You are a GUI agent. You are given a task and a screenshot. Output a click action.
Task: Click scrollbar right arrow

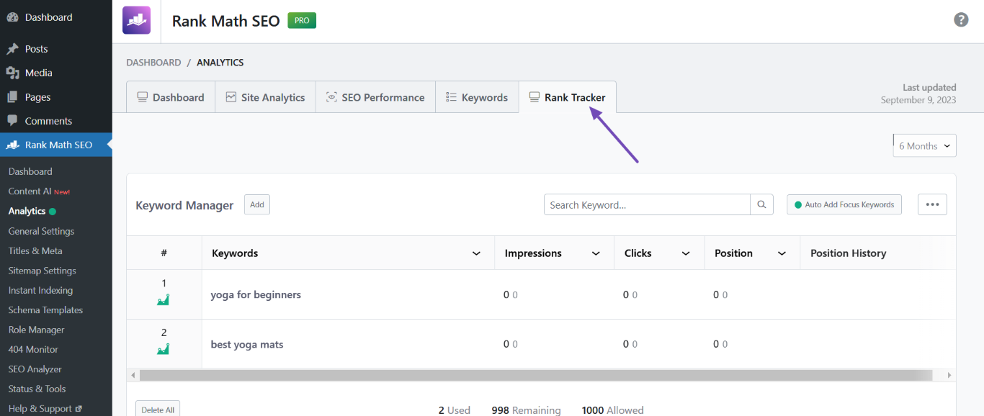click(949, 375)
